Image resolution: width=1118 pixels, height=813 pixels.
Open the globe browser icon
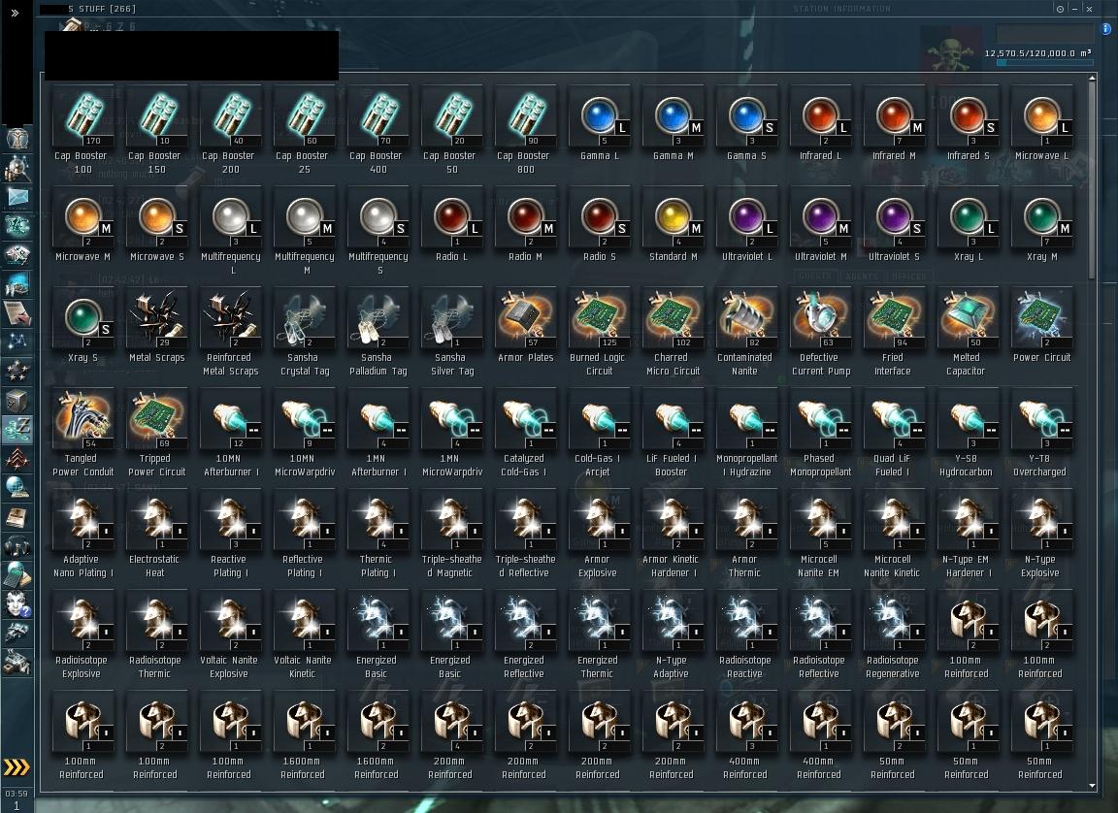[17, 487]
